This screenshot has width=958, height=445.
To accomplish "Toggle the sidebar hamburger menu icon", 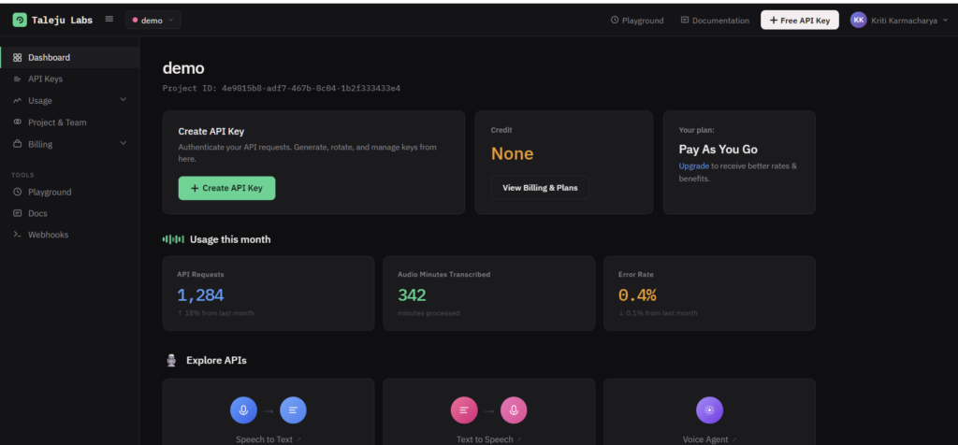I will (109, 20).
